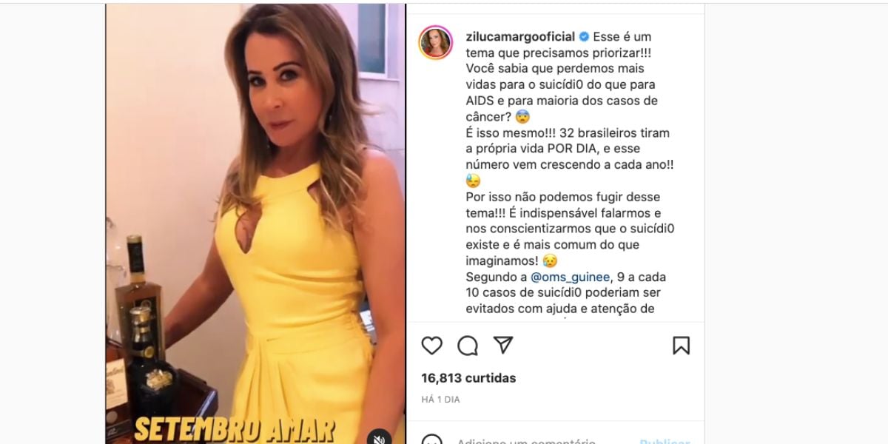The image size is (888, 444).
Task: Save the post with the bookmark icon
Action: (681, 345)
